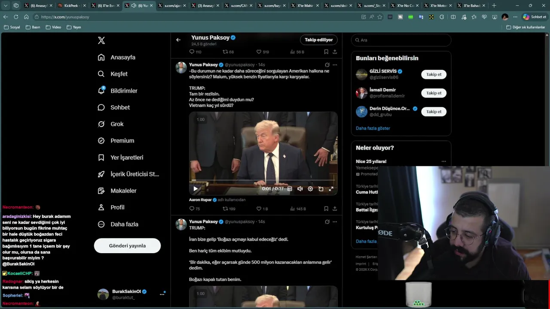
Task: Open Diğer sık kullanılanlar folder
Action: [x=526, y=27]
